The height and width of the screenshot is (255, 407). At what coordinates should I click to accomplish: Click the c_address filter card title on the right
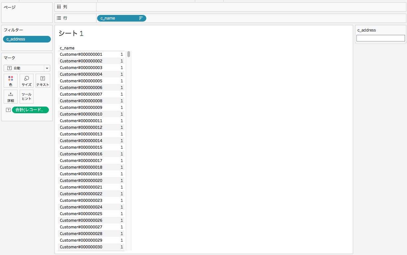pyautogui.click(x=366, y=30)
